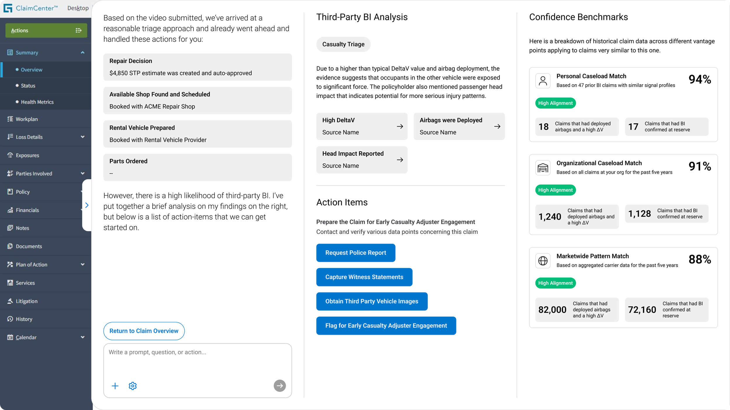
Task: Expand the Loss Details chevron
Action: tap(83, 137)
